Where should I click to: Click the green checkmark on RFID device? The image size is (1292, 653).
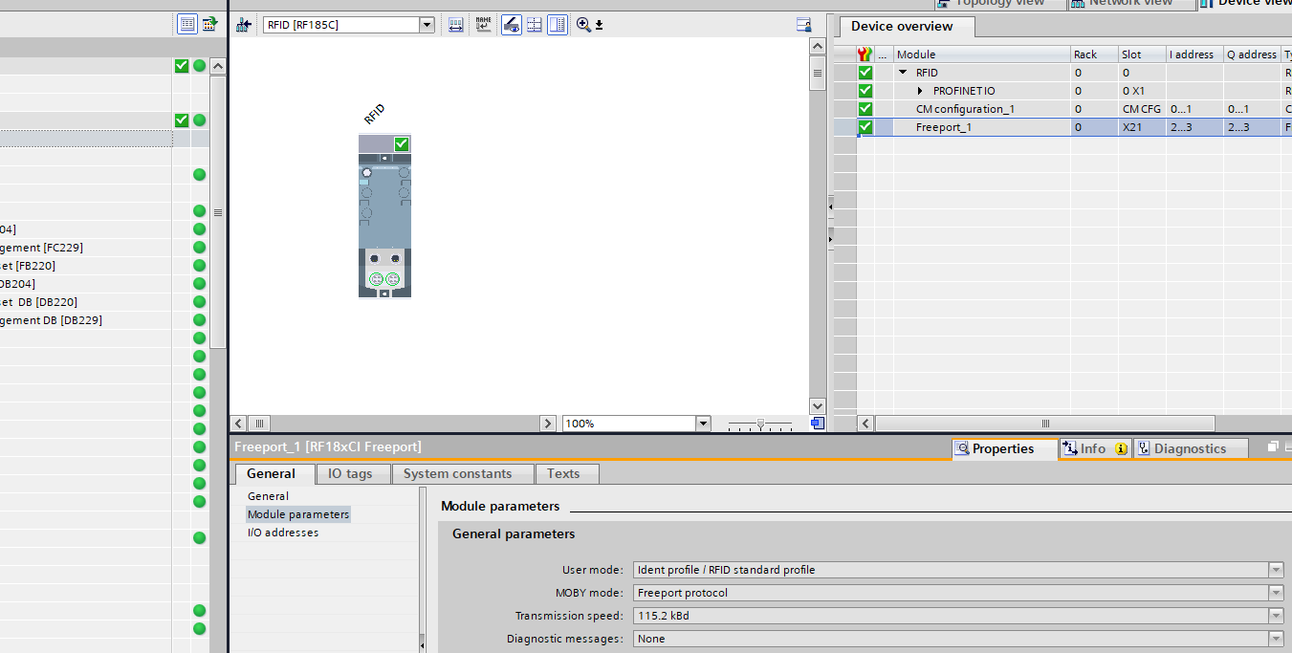click(x=402, y=143)
